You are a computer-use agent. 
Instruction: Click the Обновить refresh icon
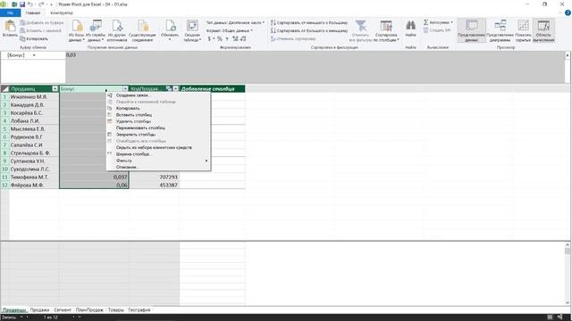coord(170,26)
